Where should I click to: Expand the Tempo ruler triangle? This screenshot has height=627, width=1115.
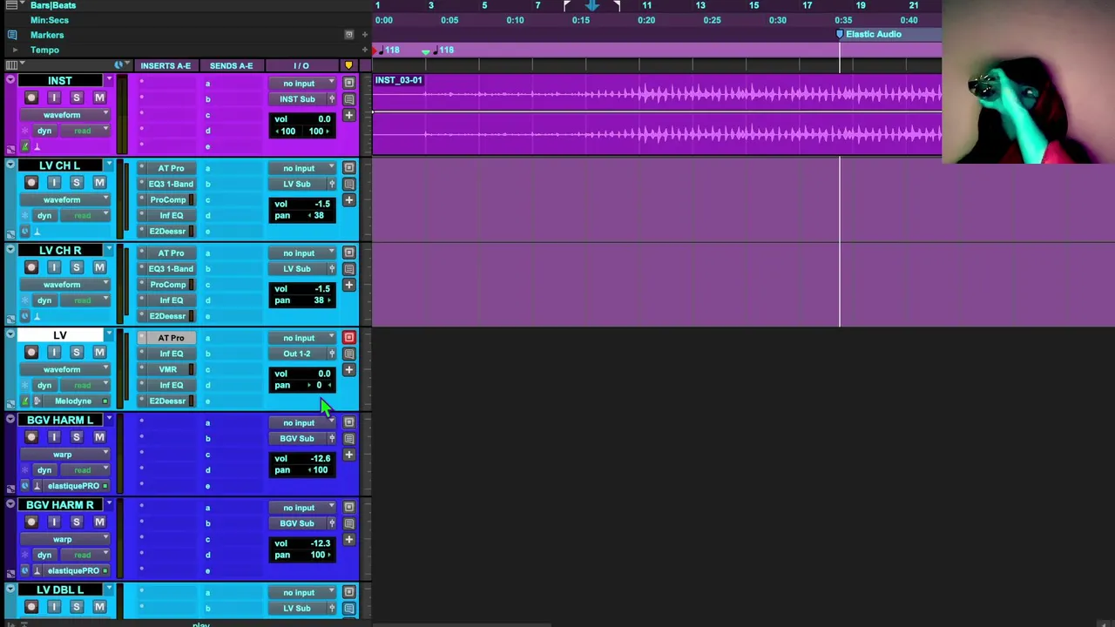pos(13,50)
